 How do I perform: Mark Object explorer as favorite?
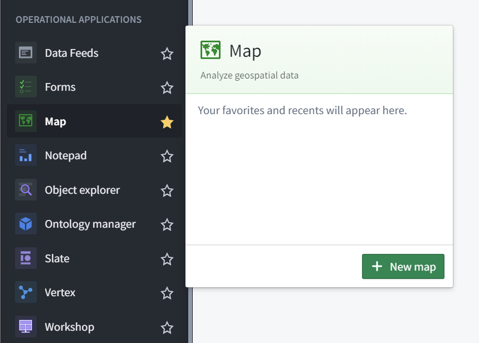tap(167, 191)
